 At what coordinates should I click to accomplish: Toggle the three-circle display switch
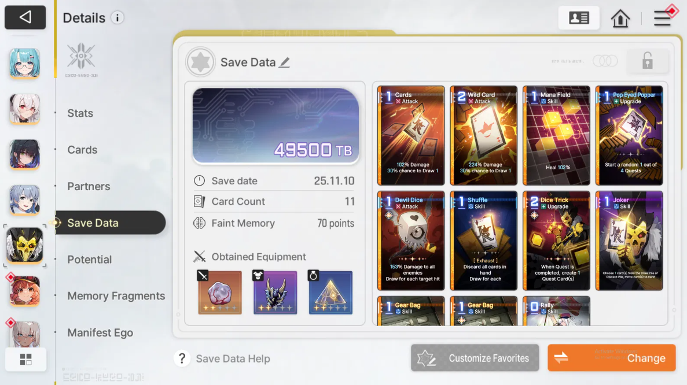(605, 61)
